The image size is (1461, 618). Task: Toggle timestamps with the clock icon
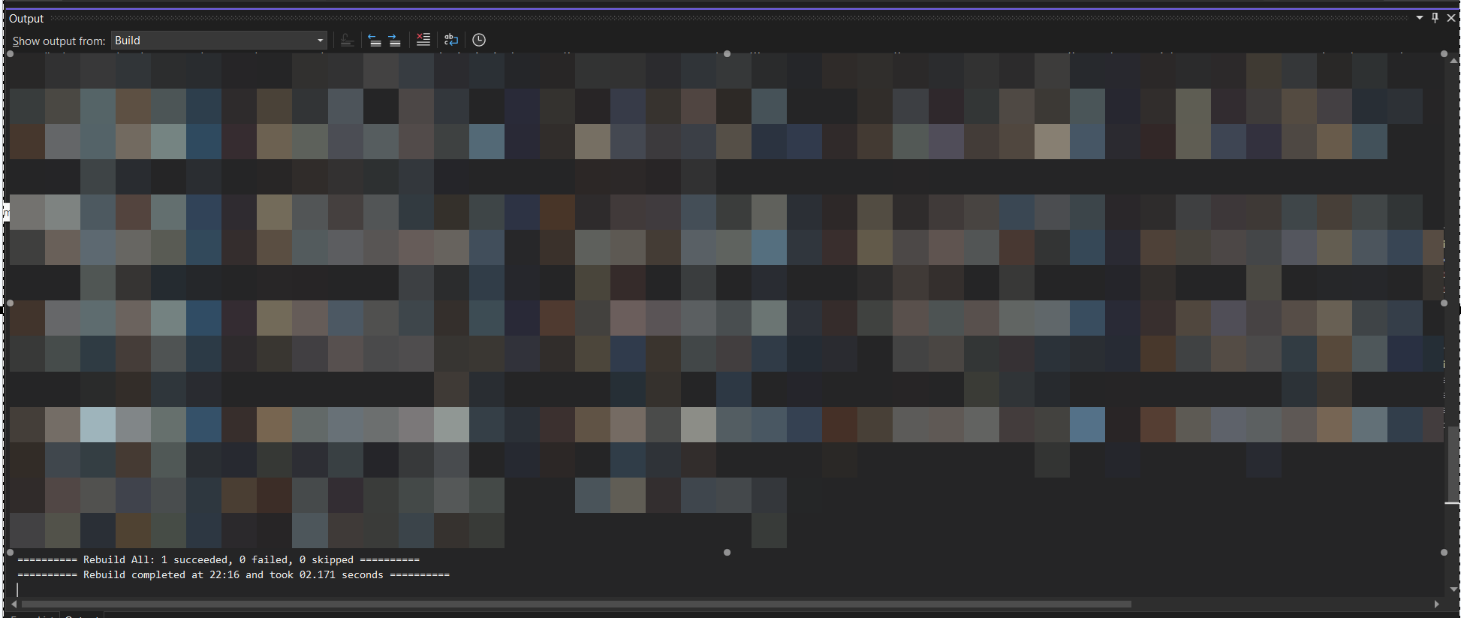click(479, 41)
